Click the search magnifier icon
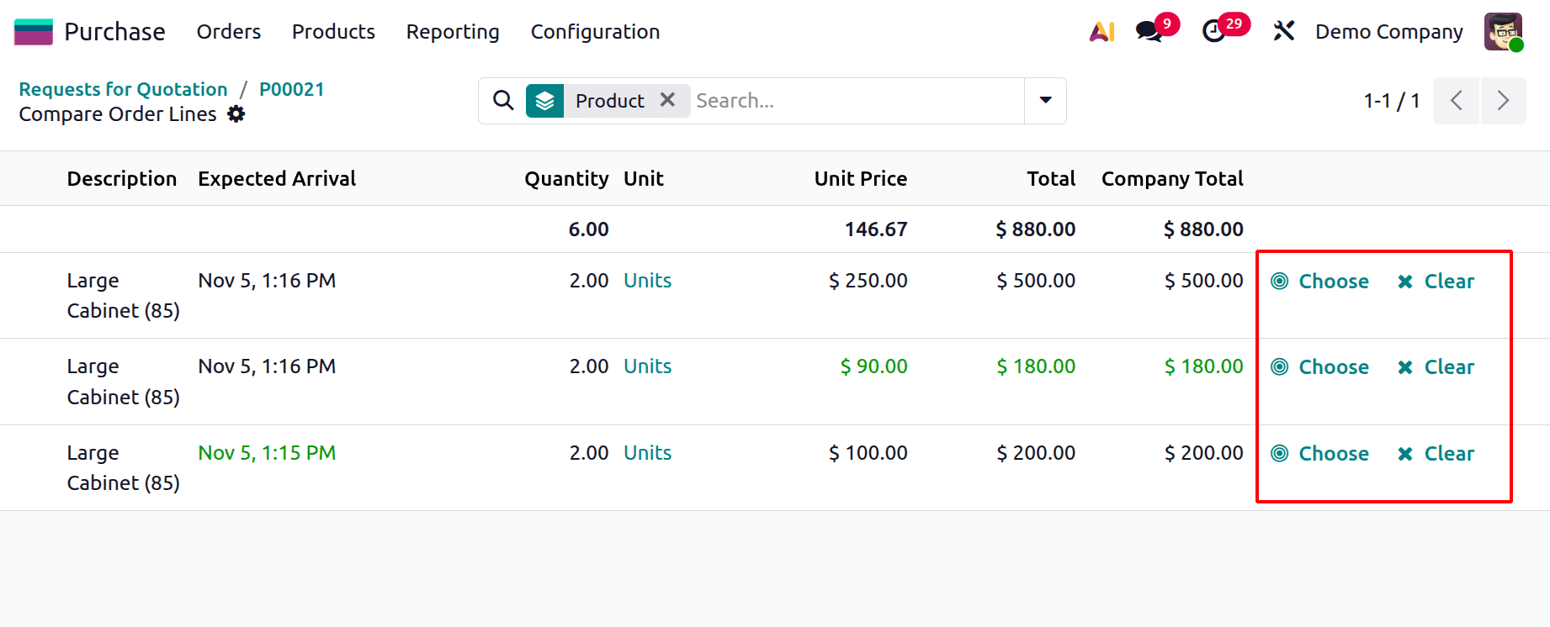Image resolution: width=1550 pixels, height=627 pixels. [503, 101]
